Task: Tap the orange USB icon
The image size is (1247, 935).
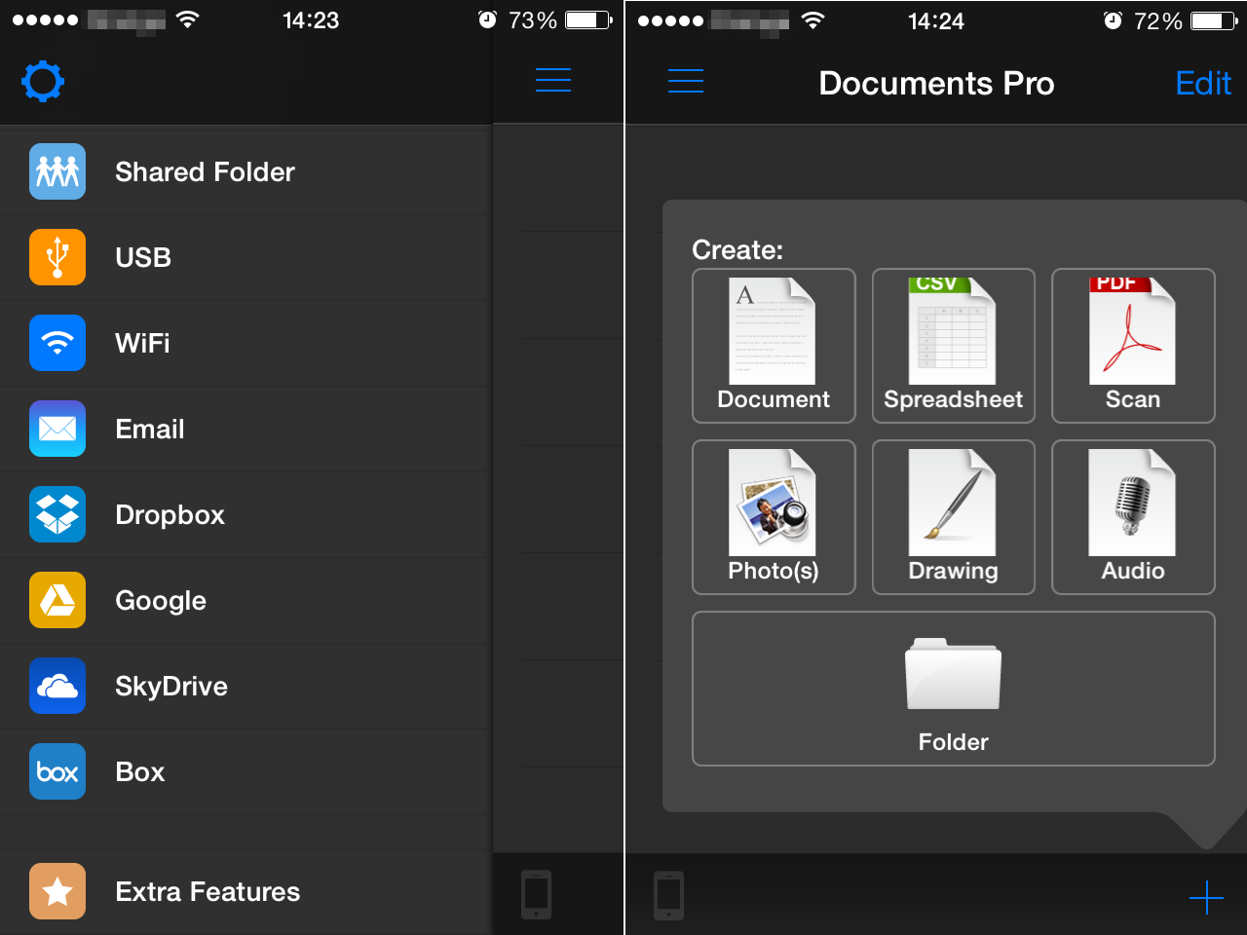Action: [x=57, y=257]
